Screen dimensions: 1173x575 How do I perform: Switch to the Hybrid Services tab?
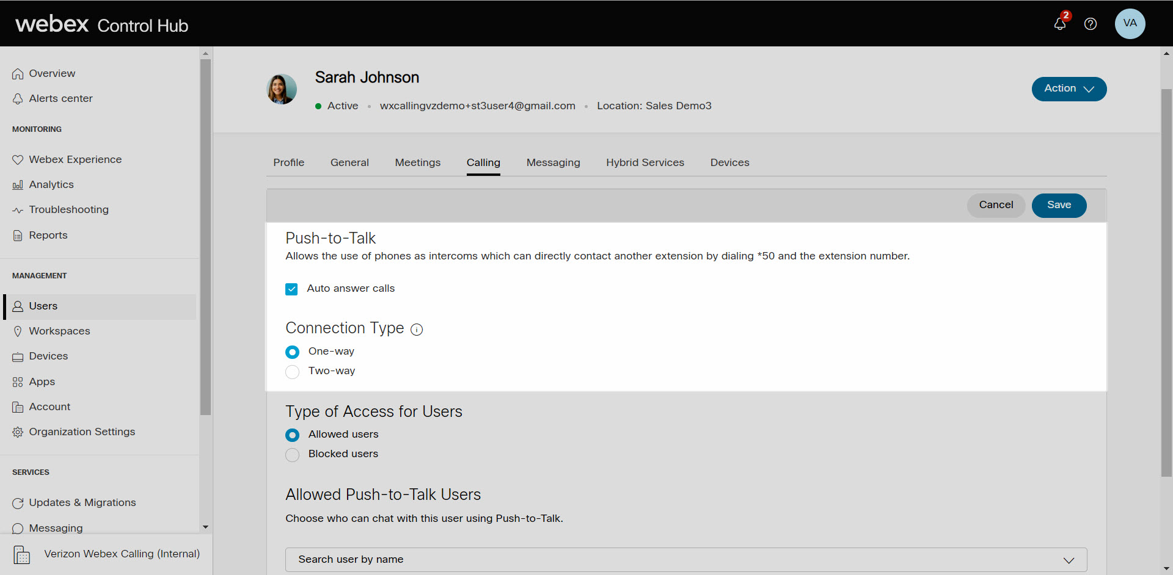645,162
